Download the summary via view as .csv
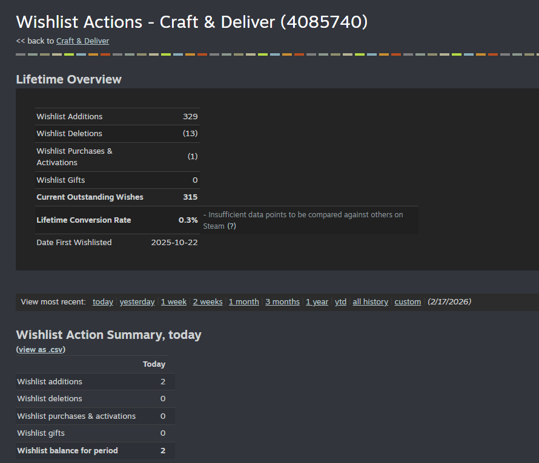539x463 pixels. tap(41, 349)
